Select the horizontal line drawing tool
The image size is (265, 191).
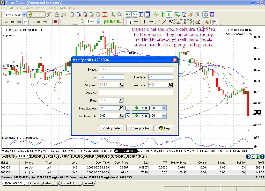click(151, 22)
